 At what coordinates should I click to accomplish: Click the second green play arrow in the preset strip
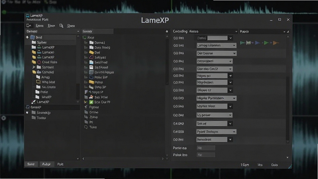tap(266, 43)
